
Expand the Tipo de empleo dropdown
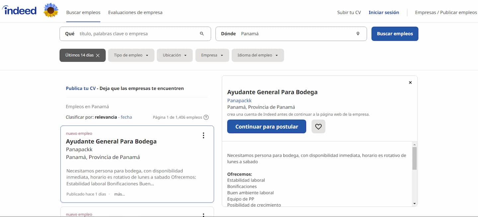coord(131,55)
